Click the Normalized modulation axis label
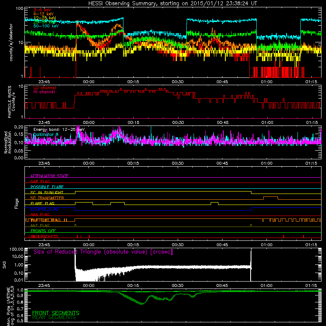This screenshot has width=326, height=326. pos(8,142)
